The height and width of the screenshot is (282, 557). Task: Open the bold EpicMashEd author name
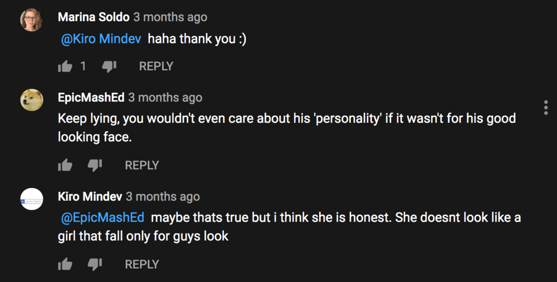click(x=91, y=97)
